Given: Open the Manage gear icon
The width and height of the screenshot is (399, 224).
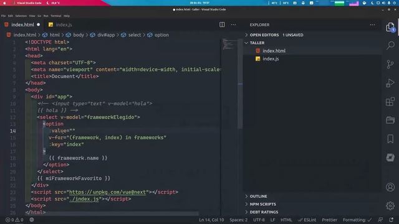Looking at the screenshot, I should (x=390, y=206).
